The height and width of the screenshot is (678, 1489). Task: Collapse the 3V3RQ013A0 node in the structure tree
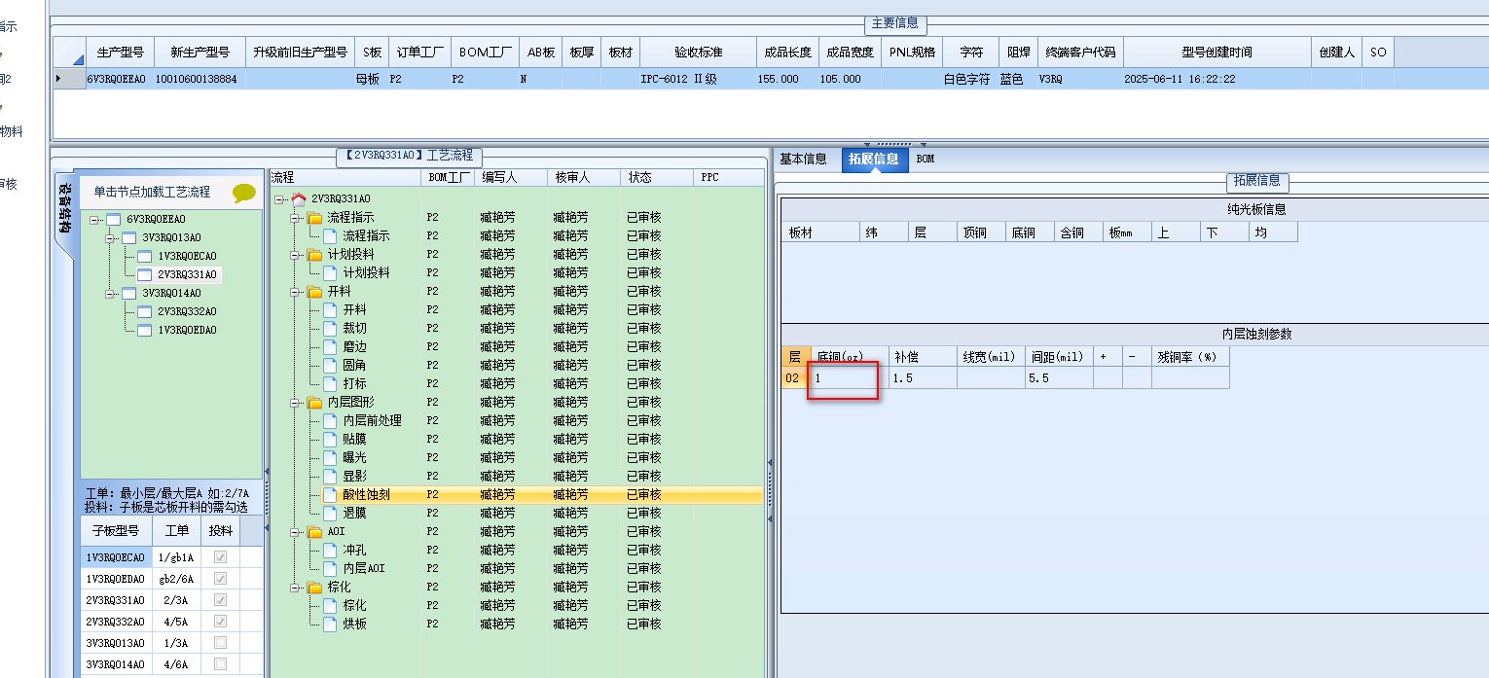click(x=111, y=238)
